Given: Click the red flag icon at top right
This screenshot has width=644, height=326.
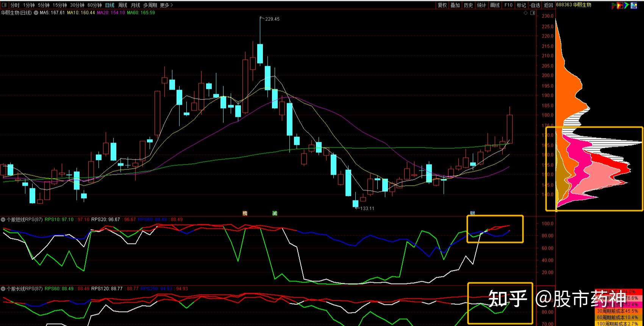Looking at the screenshot, I should (x=614, y=5).
